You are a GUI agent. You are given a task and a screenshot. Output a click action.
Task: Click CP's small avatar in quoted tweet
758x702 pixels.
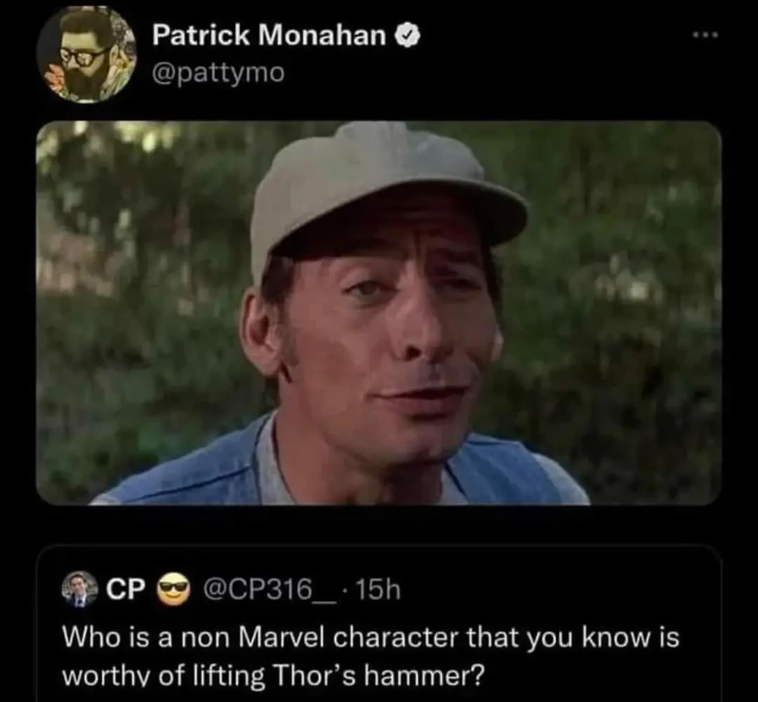(x=81, y=588)
